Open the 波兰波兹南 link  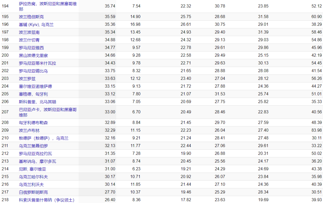point(29,32)
